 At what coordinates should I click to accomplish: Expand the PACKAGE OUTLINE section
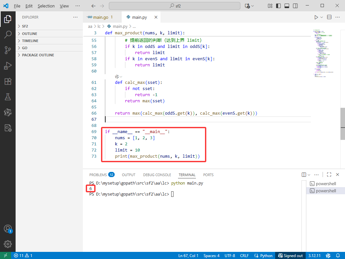pos(49,55)
